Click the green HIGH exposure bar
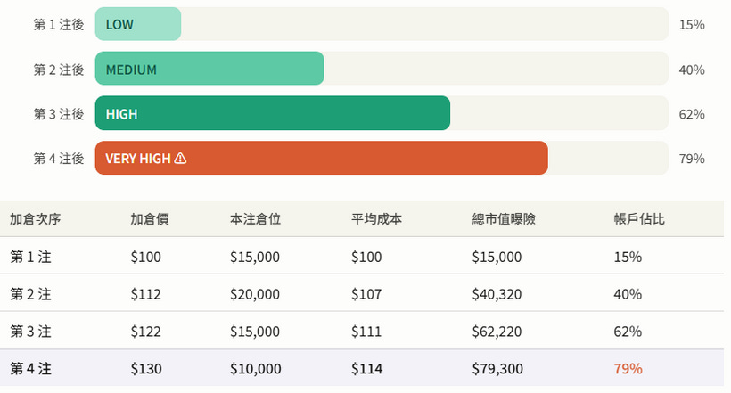 [273, 113]
